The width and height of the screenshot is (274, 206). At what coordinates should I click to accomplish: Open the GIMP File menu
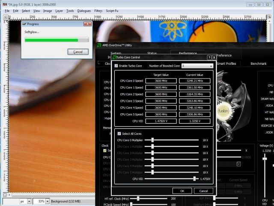pyautogui.click(x=7, y=11)
